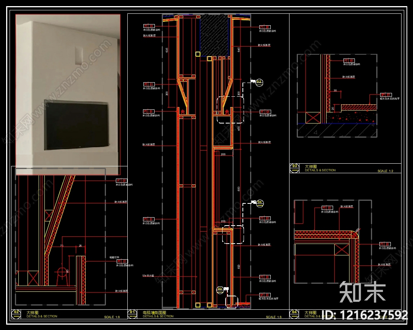Screen dimensions: 413x330
Task: Click the SP 01 material tag in detail 03
Action: pos(386,95)
